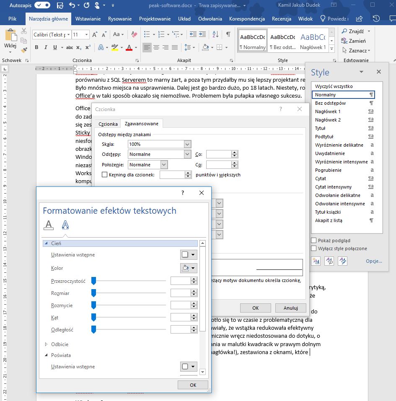
Task: Click the Przezroczystość slider handle
Action: click(93, 281)
